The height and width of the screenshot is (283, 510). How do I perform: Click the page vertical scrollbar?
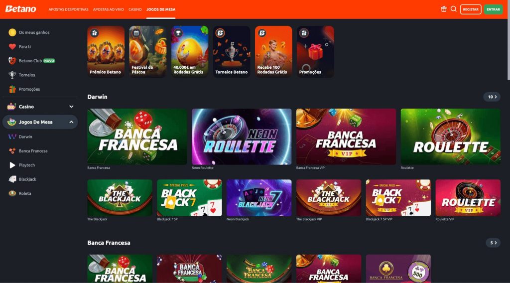509,49
